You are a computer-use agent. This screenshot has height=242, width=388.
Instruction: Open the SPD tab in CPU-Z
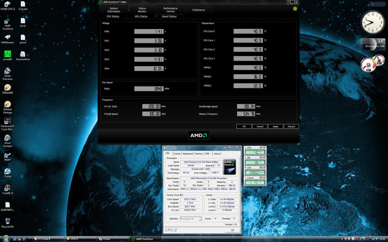(207, 154)
